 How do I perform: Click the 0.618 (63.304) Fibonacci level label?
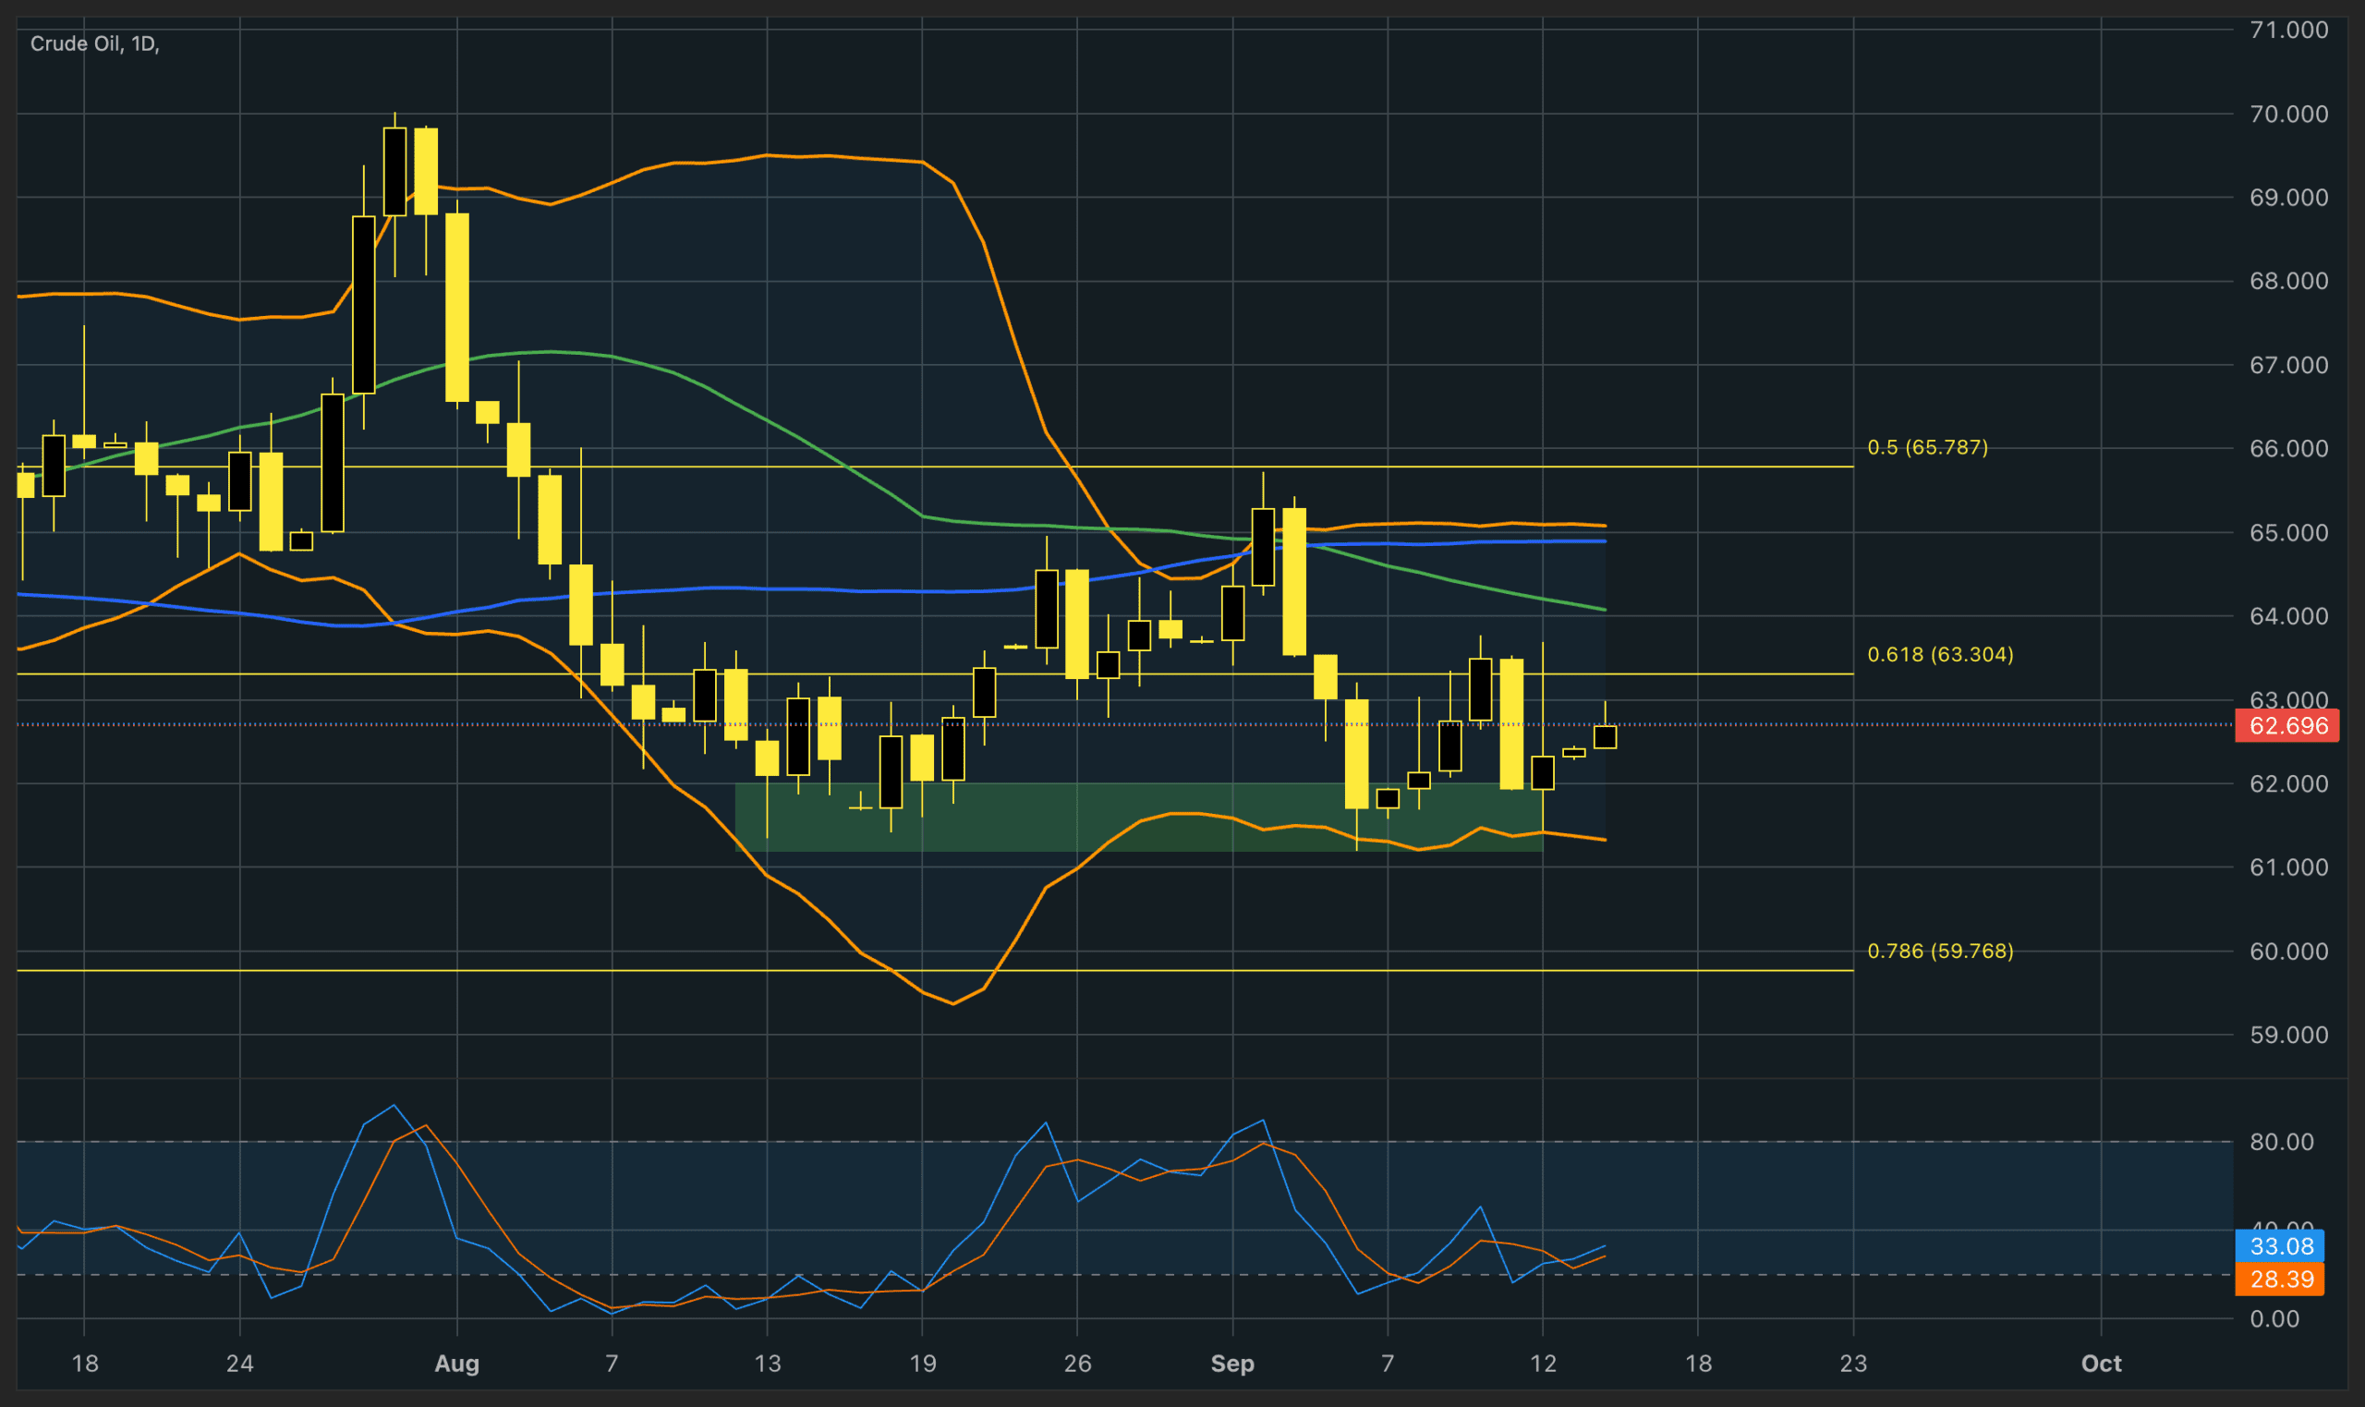(1939, 654)
